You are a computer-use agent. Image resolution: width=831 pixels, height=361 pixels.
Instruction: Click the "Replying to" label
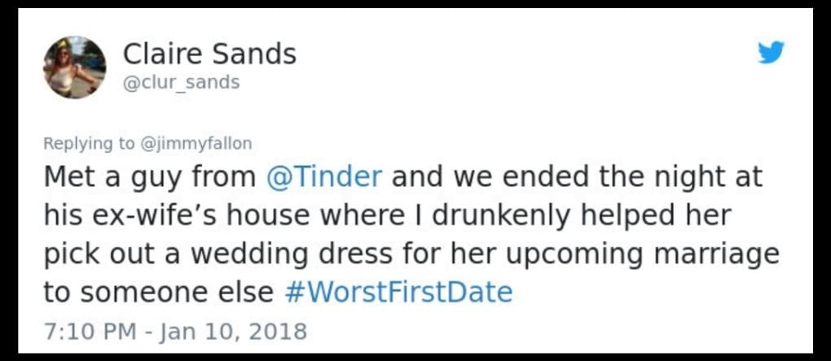click(x=89, y=143)
